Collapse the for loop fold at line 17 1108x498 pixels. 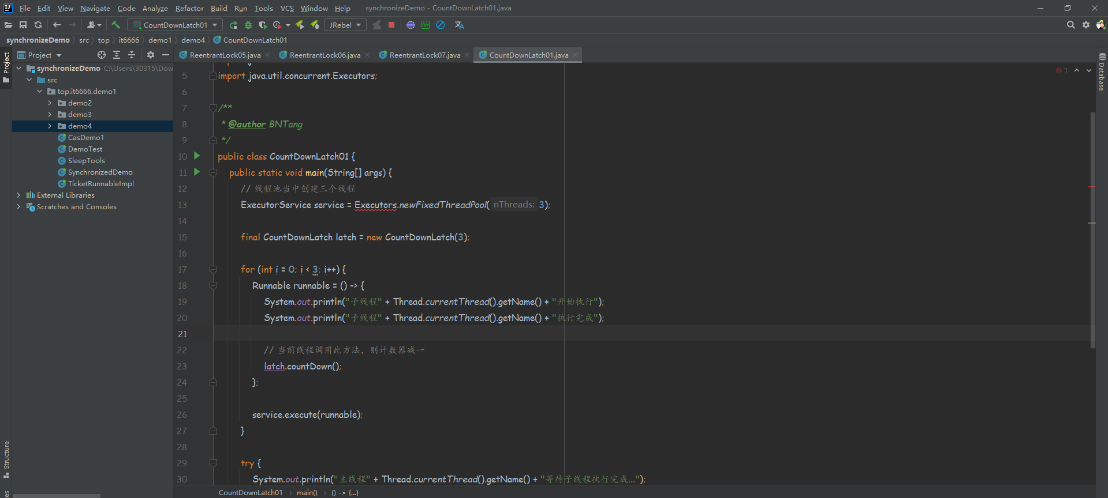click(213, 269)
